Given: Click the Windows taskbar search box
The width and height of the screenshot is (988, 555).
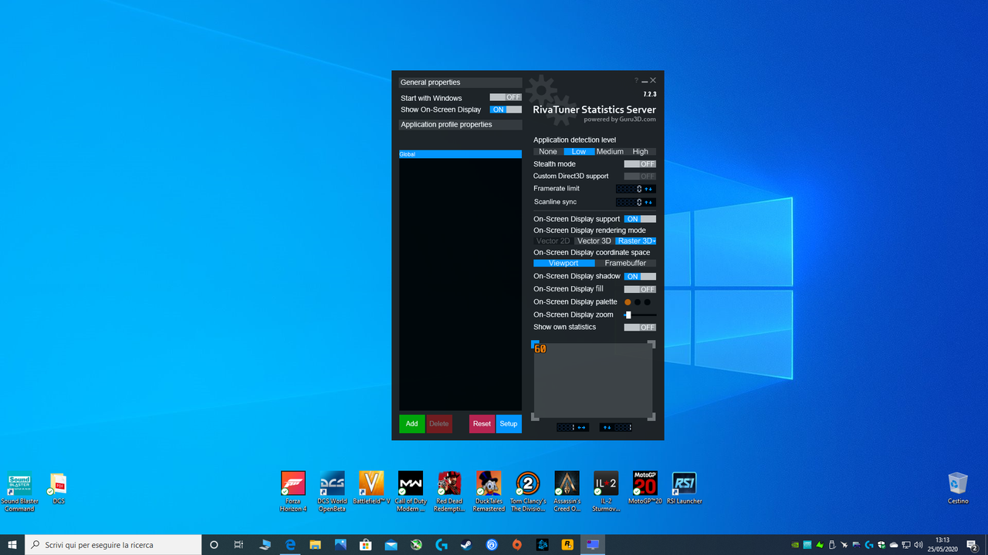Looking at the screenshot, I should [x=113, y=544].
